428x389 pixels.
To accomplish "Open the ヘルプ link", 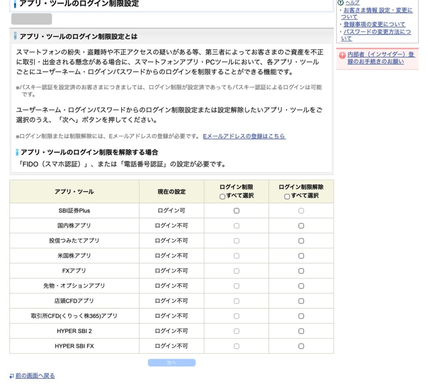I will pyautogui.click(x=352, y=3).
